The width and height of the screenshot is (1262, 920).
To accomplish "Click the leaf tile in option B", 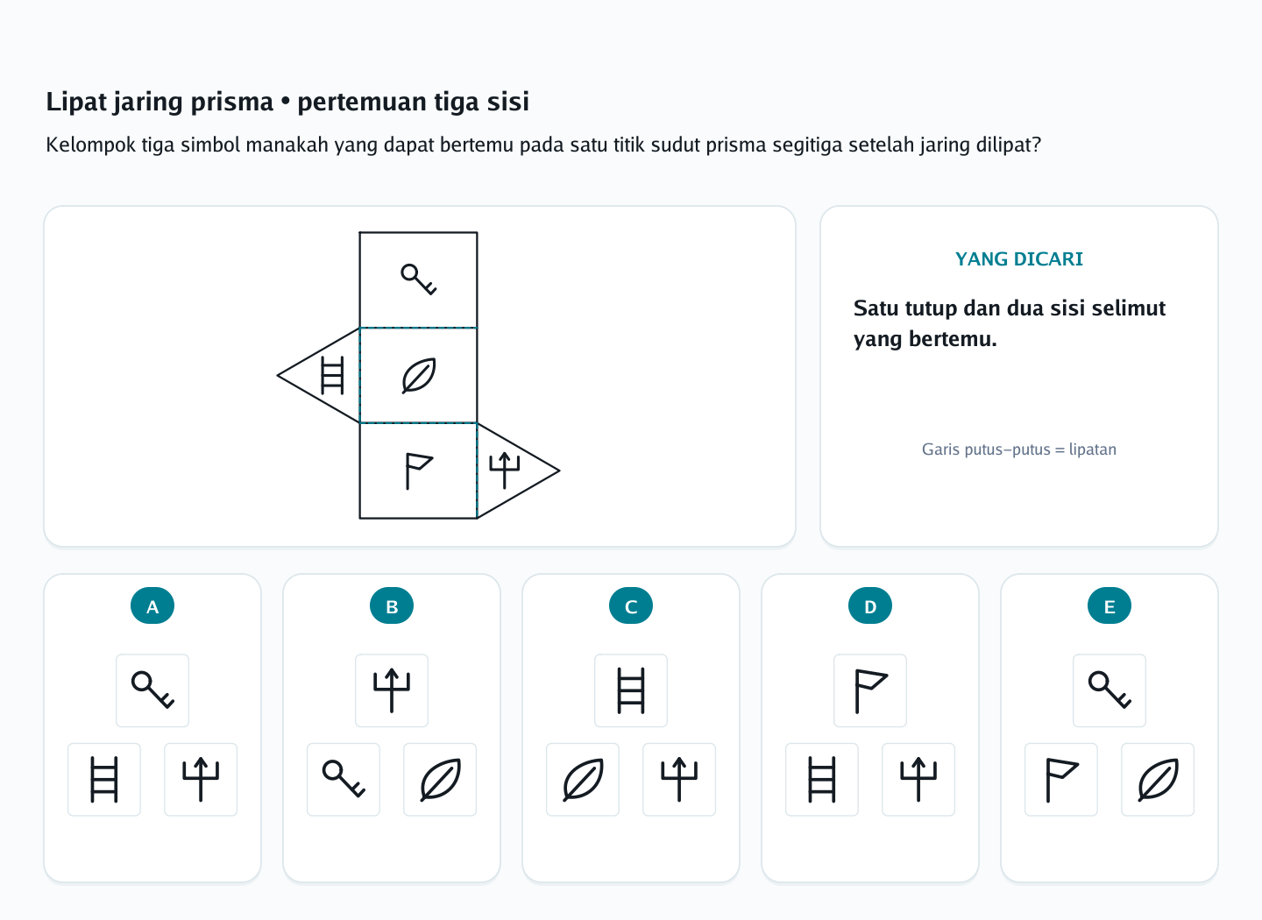I will [x=440, y=780].
